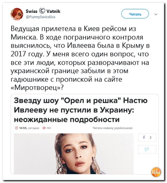Click the tweet's first line Ведущая прилетела
Screen dimensions: 167x183
point(73,29)
